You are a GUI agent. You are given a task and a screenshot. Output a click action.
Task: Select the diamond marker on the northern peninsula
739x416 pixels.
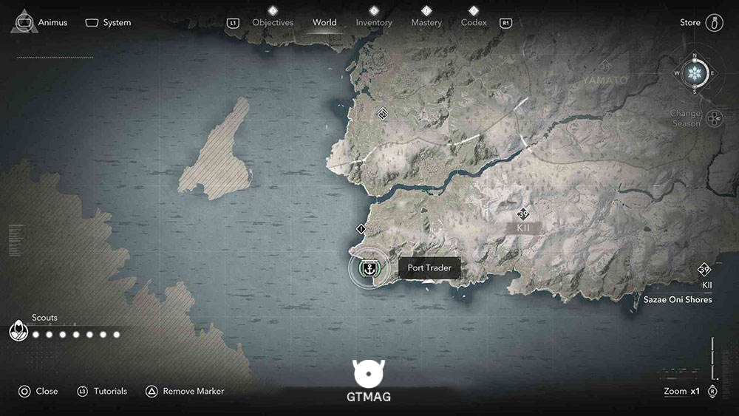383,114
